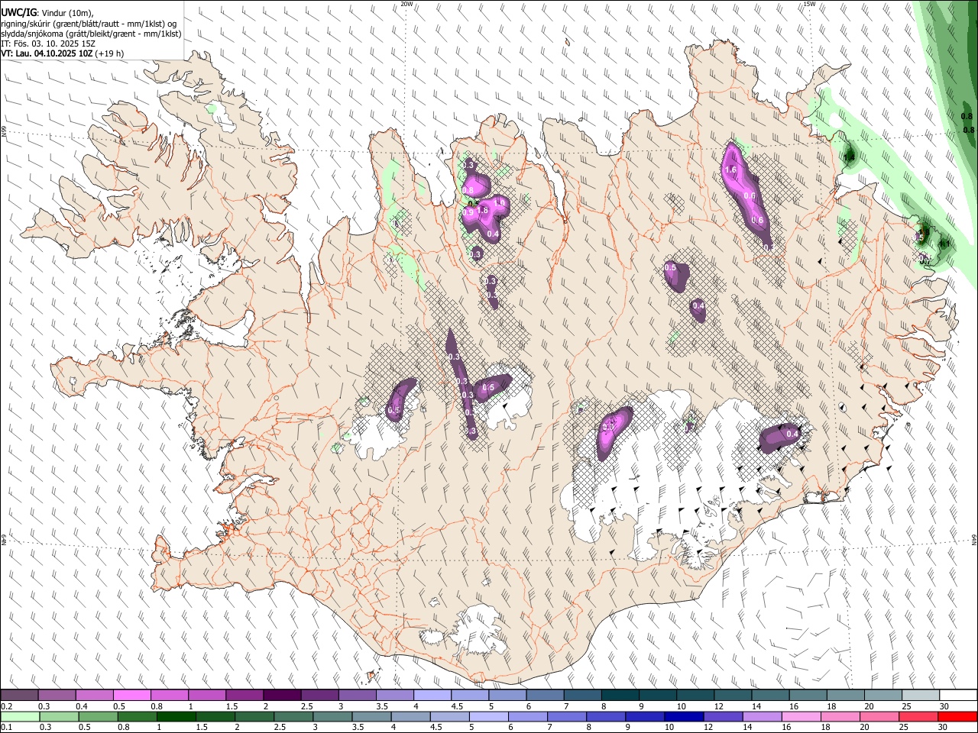Click the 'slydda/snjókoma' legend description line
Viewport: 978px width, 733px height.
(x=91, y=34)
